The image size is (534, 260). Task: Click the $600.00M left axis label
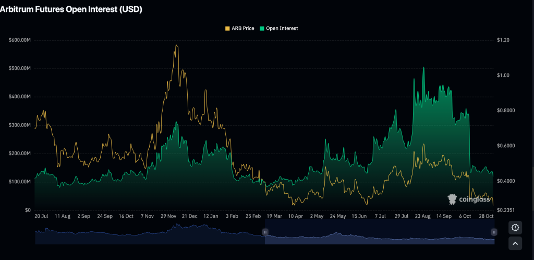(x=19, y=40)
